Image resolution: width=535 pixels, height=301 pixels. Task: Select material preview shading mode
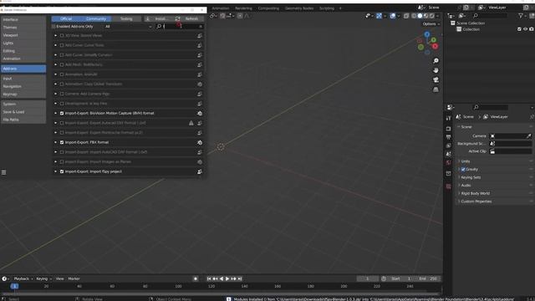point(426,16)
